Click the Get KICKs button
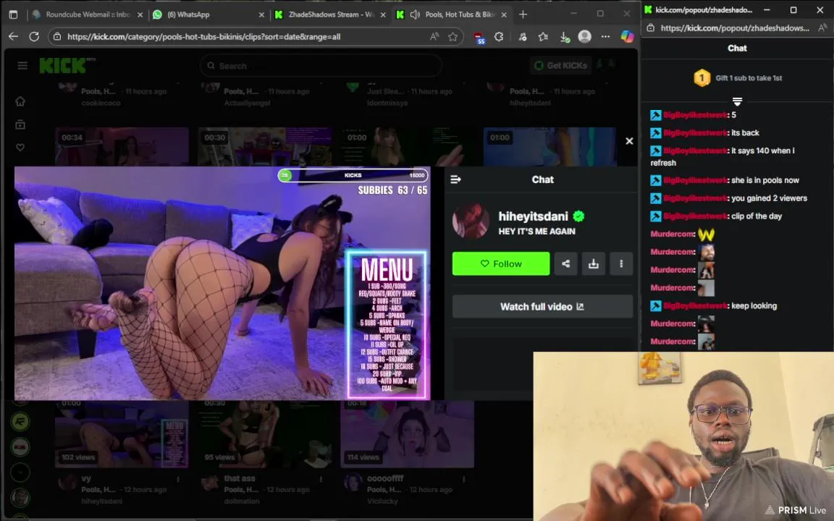 pos(560,65)
